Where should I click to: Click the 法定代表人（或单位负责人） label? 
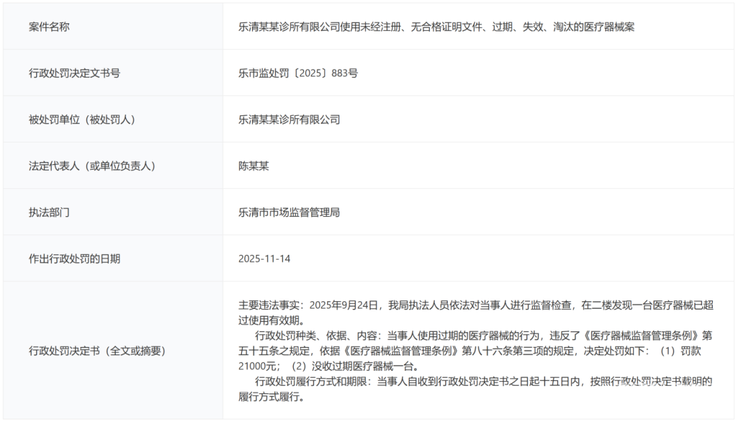(95, 166)
